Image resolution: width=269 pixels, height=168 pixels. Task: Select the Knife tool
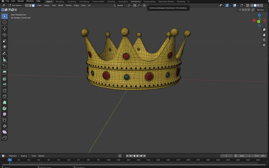[4, 96]
